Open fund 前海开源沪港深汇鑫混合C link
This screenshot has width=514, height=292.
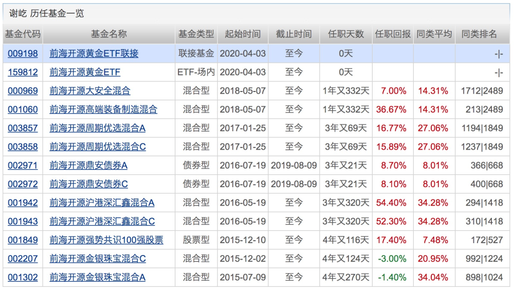102,222
